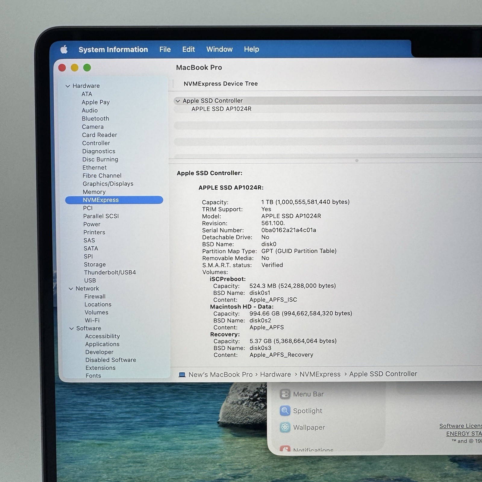
Task: Click the S.M.A.R.T. status value Verified
Action: [x=272, y=265]
